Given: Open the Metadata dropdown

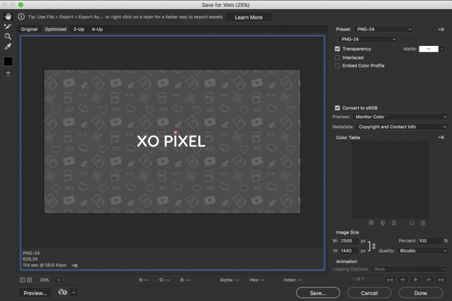Looking at the screenshot, I should pos(402,127).
